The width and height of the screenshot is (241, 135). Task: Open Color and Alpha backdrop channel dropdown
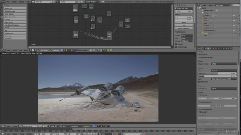tap(184, 8)
